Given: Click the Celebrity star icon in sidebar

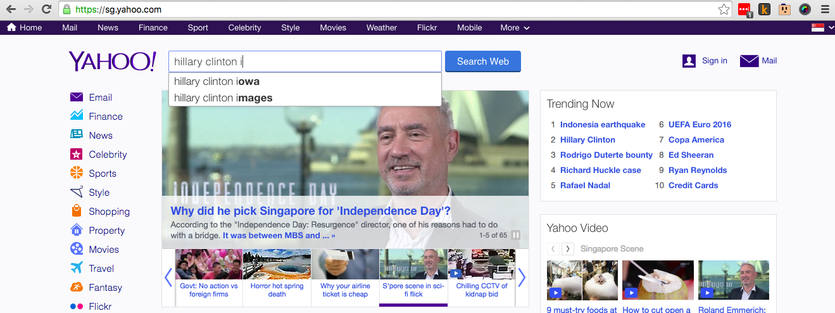Looking at the screenshot, I should [77, 154].
